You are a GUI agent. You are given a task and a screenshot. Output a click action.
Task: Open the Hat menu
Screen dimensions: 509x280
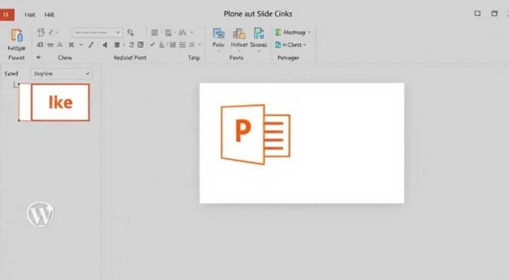coord(30,15)
